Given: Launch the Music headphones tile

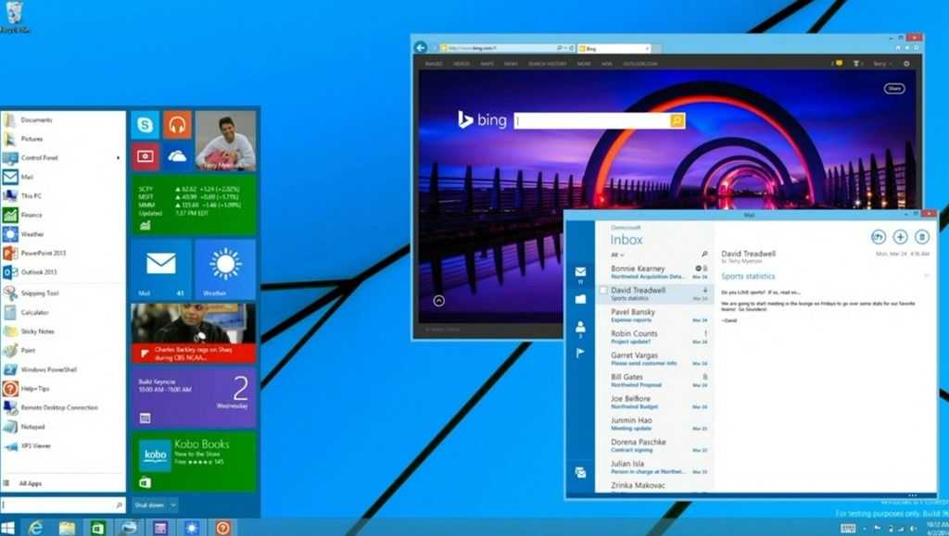Looking at the screenshot, I should (177, 125).
